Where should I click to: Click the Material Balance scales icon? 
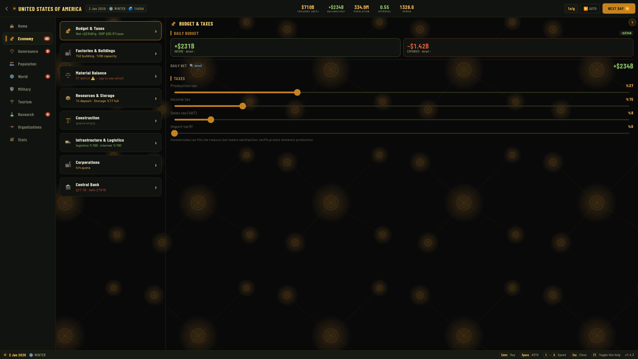[x=68, y=75]
